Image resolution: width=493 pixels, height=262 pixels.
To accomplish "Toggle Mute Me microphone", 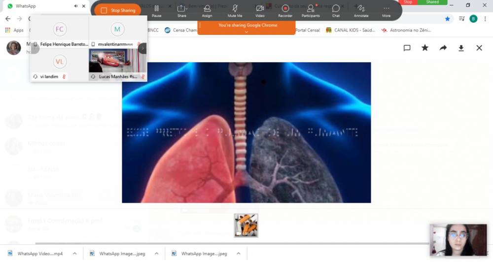I will coord(235,10).
